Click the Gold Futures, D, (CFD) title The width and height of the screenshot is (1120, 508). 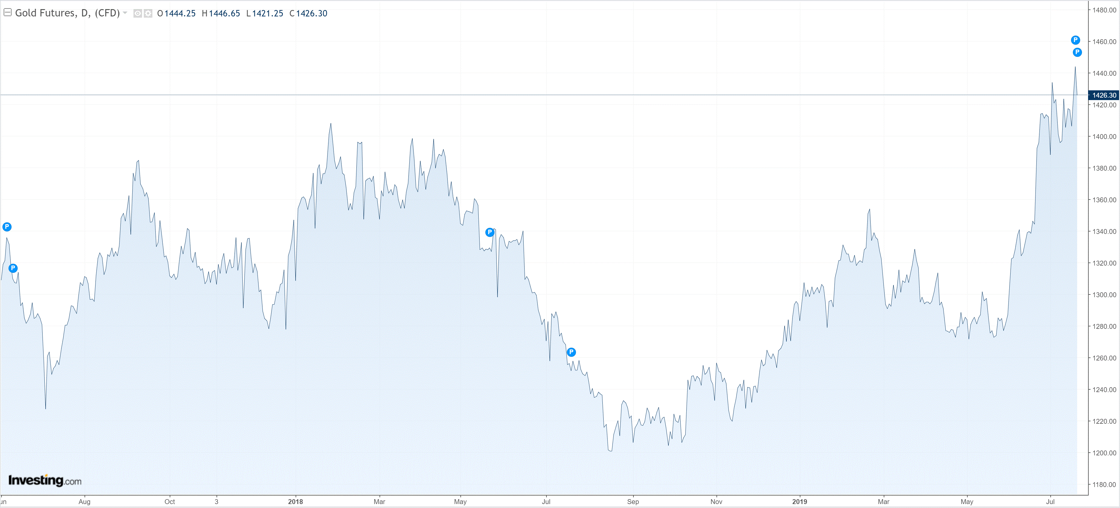tap(67, 13)
